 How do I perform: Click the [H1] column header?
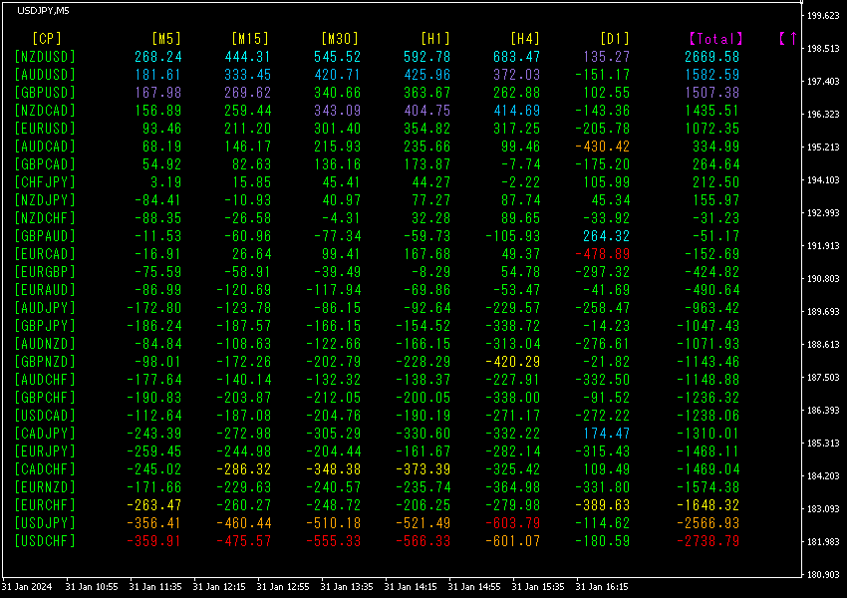pos(435,39)
